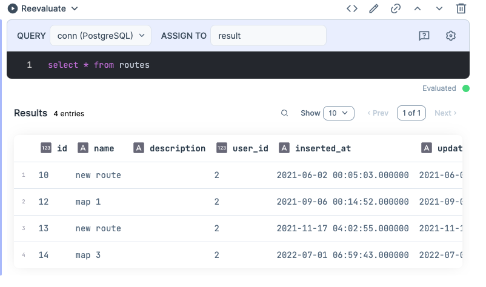This screenshot has width=486, height=287.
Task: Select user_id value in map 3 row
Action: point(217,255)
